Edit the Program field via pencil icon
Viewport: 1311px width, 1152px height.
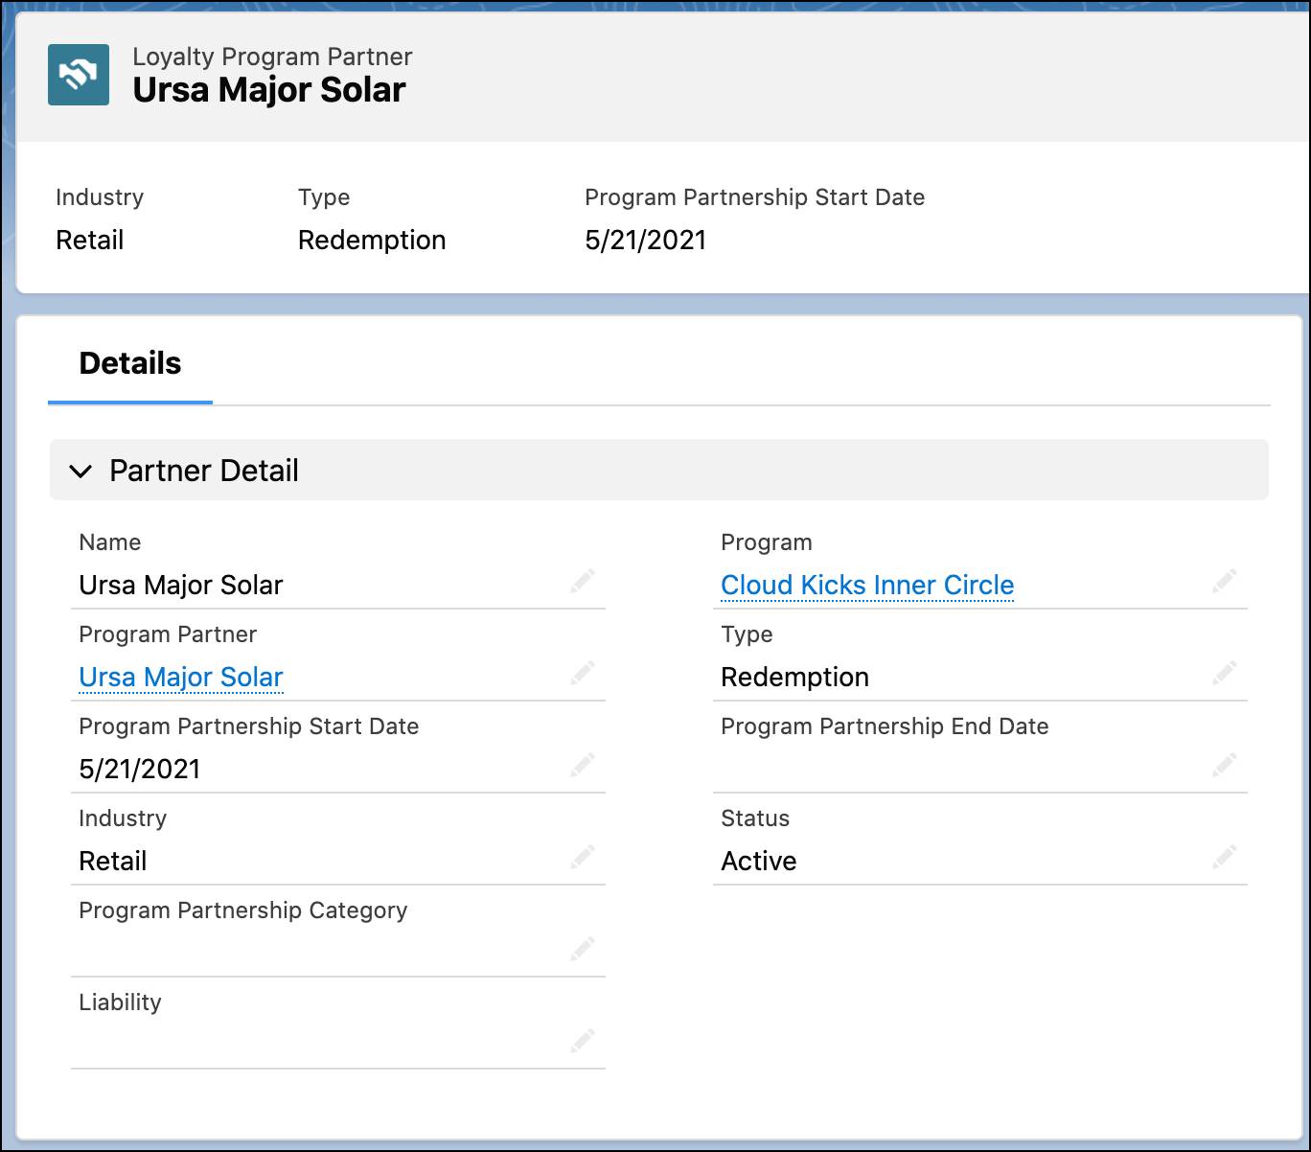[x=1227, y=581]
